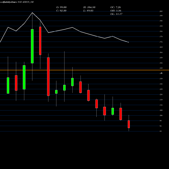Click the long red candle below the white line dip
This screenshot has height=169, width=169.
48,77
